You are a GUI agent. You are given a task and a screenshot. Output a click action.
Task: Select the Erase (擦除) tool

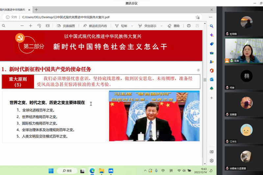click(x=173, y=26)
